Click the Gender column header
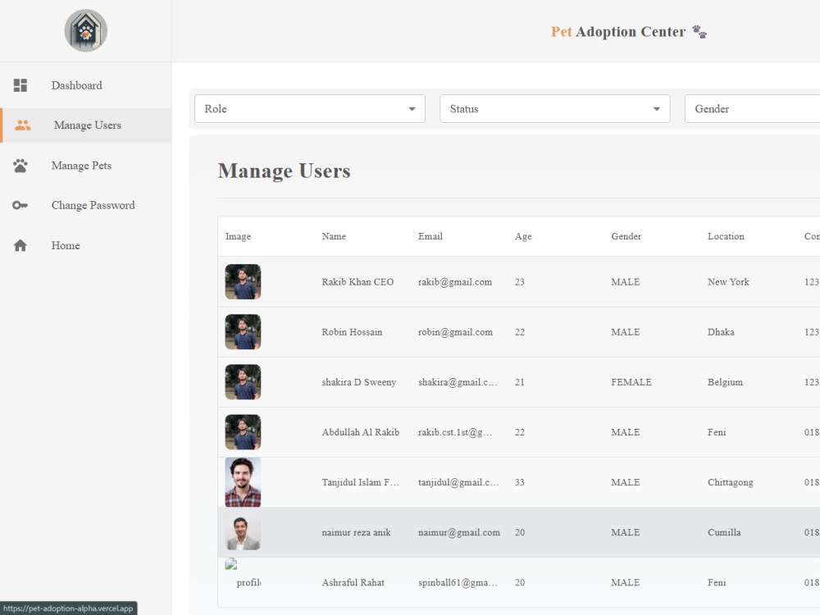820x615 pixels. [x=626, y=236]
